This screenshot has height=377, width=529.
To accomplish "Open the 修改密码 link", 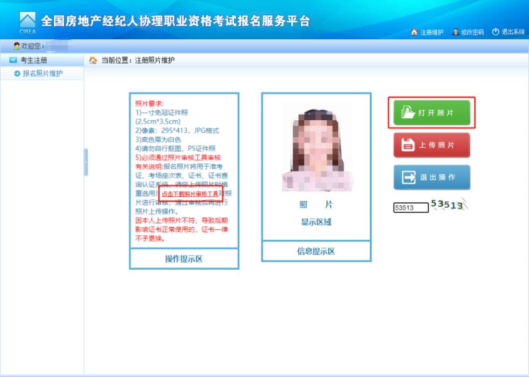I will pyautogui.click(x=473, y=32).
